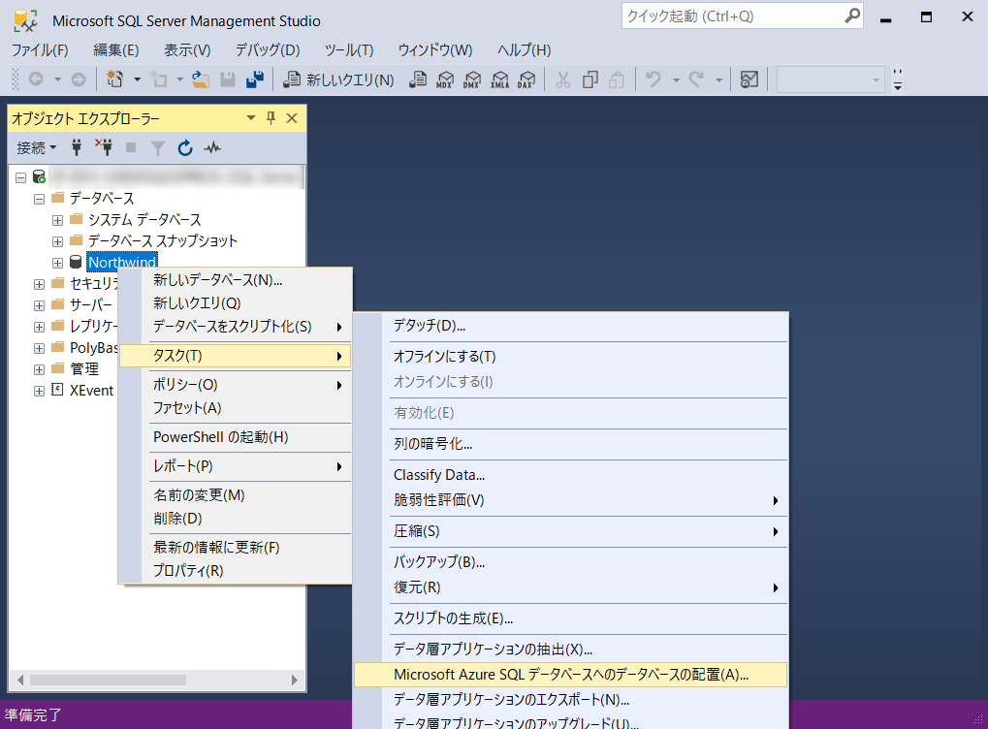988x729 pixels.
Task: Open the empty toolbar combo box
Action: 831,80
